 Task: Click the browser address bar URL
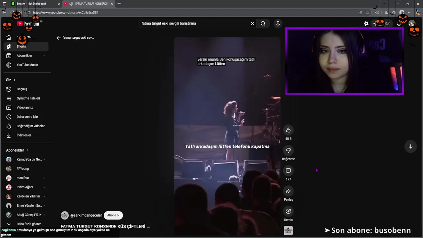pyautogui.click(x=65, y=13)
